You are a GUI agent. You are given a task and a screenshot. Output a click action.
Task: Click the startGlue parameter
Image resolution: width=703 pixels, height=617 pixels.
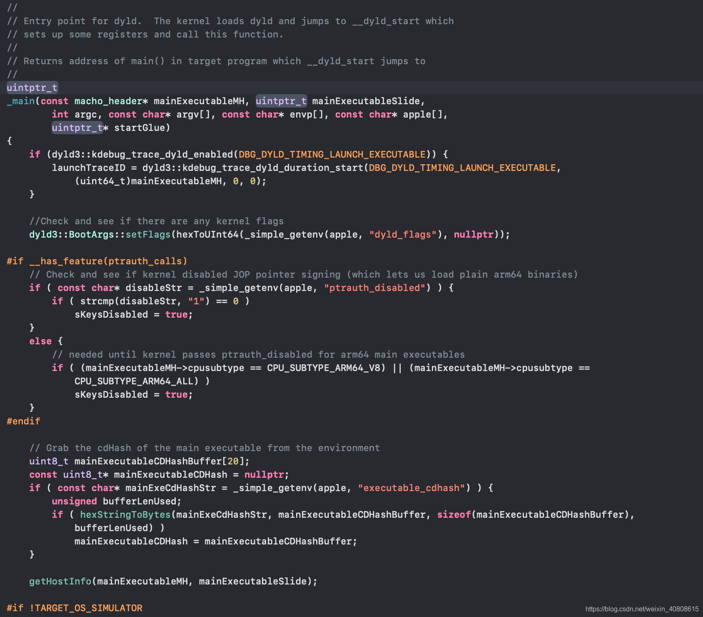click(x=140, y=128)
